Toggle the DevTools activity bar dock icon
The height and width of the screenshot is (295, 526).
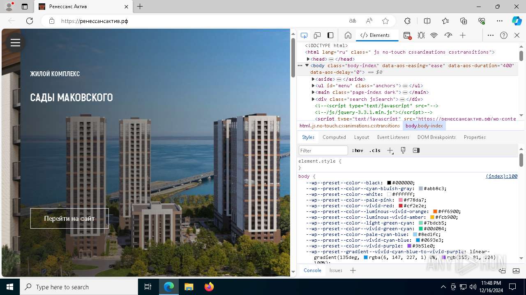[x=330, y=35]
